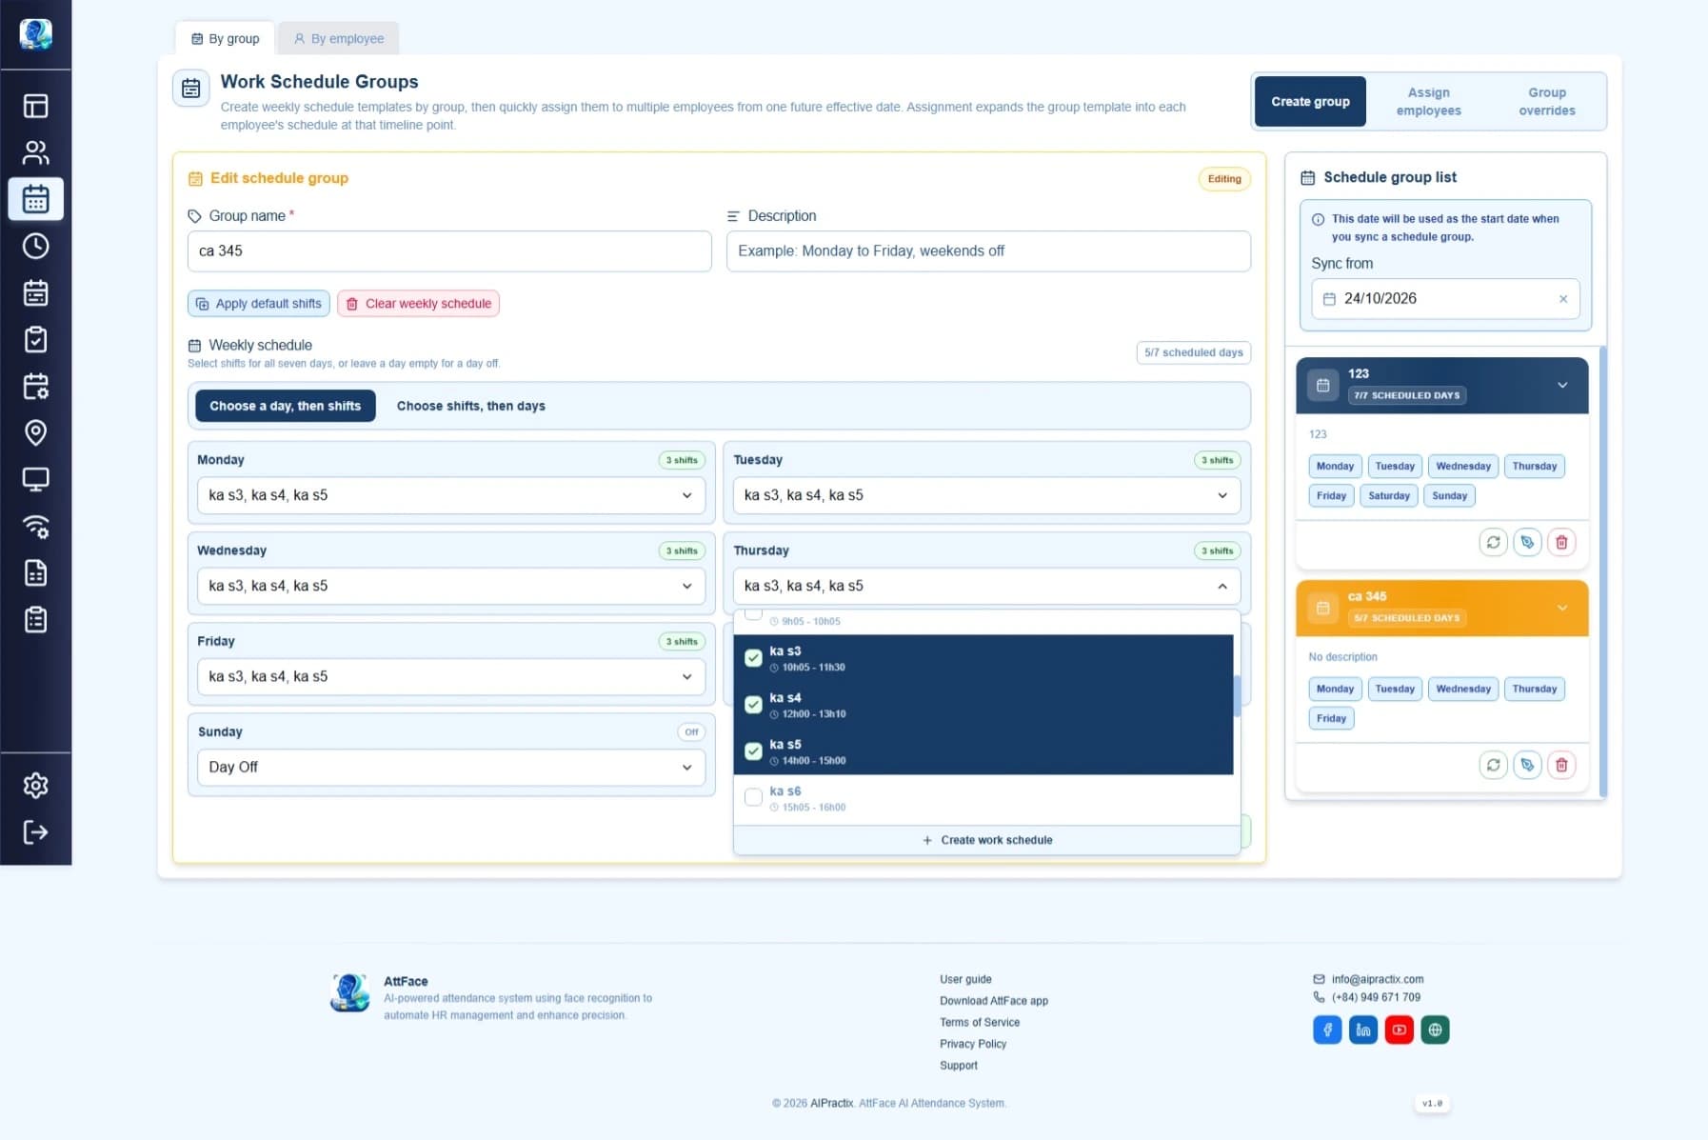Uncheck the ka s4 shift
This screenshot has width=1708, height=1140.
tap(753, 705)
